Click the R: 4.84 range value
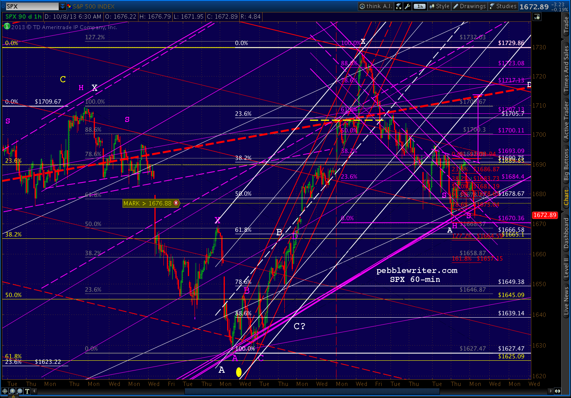The height and width of the screenshot is (398, 571). 250,17
